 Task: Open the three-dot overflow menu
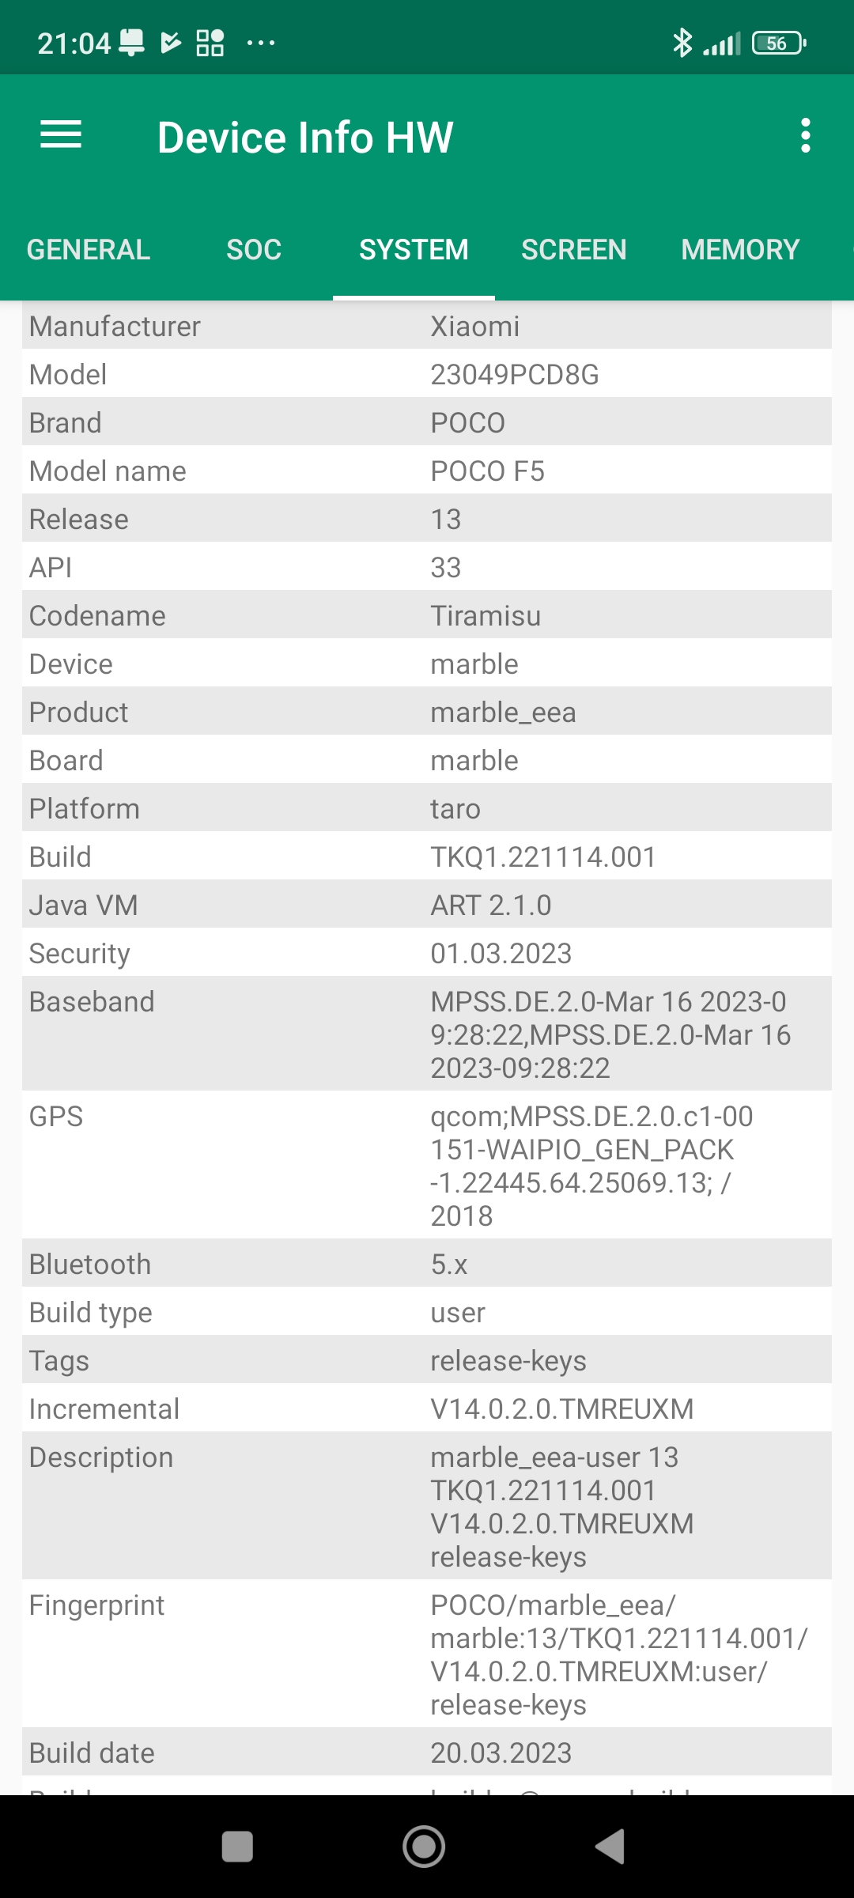point(805,136)
